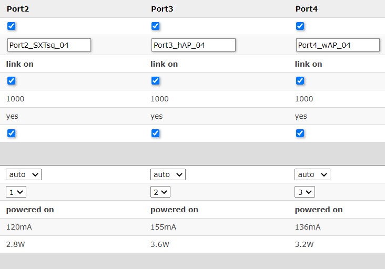Toggle the top checkbox under Port3 header

click(156, 26)
